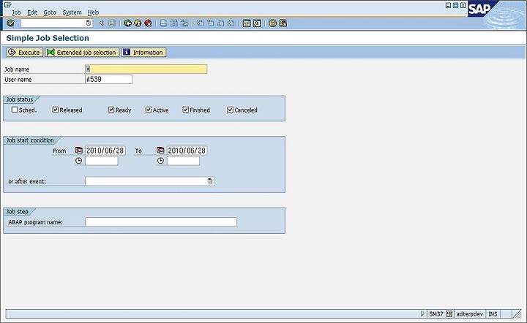Click the Information button
527x323 pixels.
(x=144, y=53)
